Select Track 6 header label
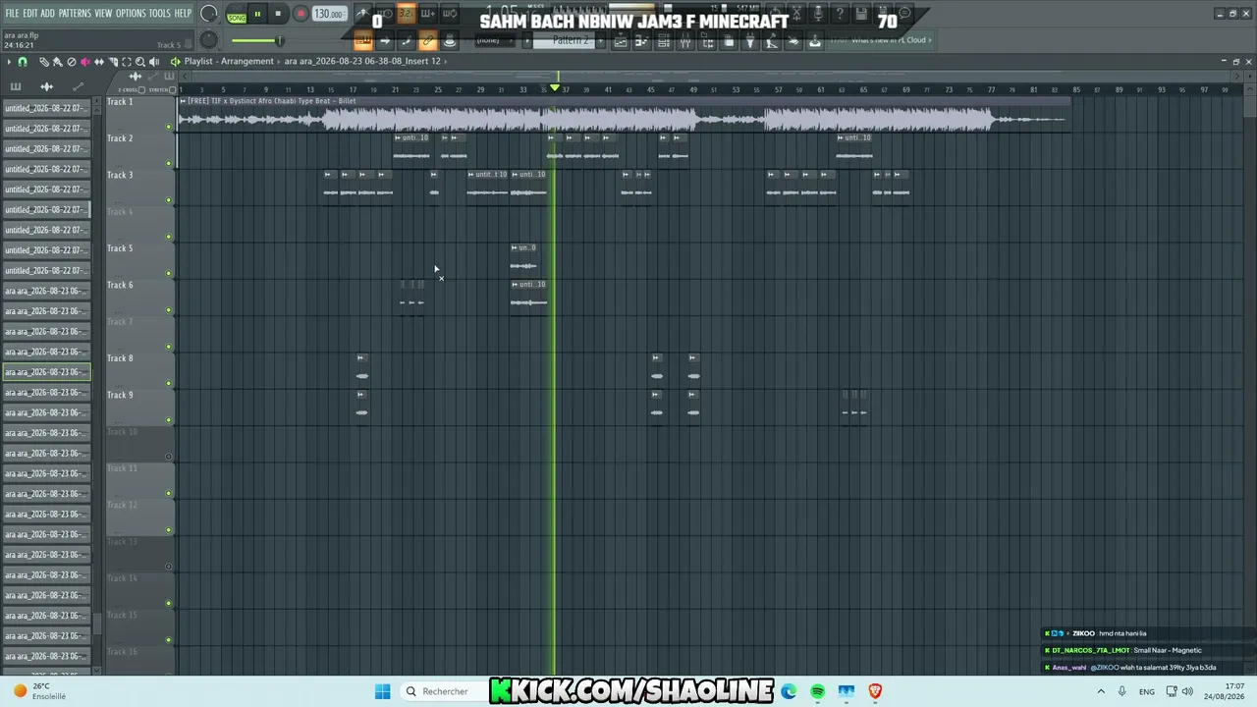 [x=120, y=285]
